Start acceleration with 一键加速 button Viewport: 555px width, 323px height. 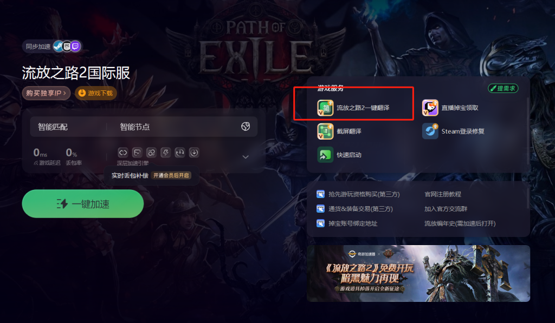pos(83,204)
